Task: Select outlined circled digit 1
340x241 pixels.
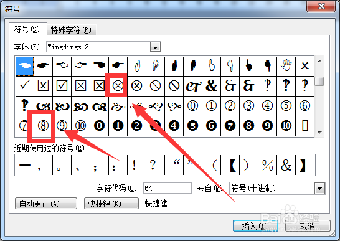Action: pos(212,106)
